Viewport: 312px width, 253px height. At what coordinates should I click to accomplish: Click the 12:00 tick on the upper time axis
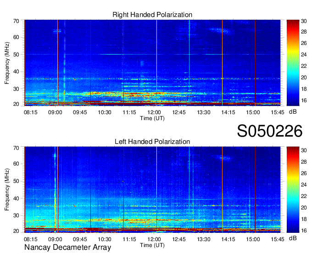coord(154,112)
